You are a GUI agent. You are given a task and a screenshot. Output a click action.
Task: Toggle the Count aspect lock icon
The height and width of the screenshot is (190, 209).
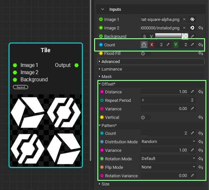[144, 45]
